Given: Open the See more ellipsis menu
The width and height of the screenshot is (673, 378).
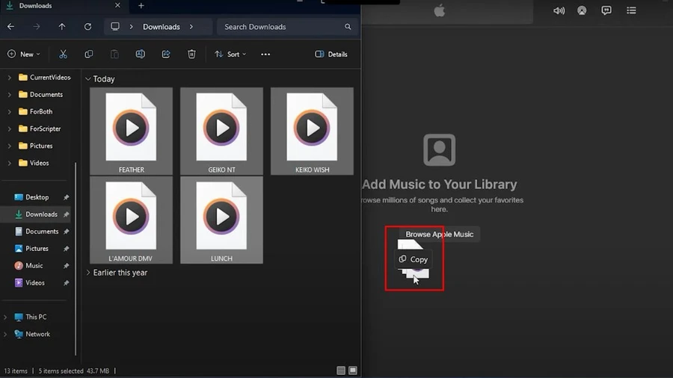Looking at the screenshot, I should (265, 55).
